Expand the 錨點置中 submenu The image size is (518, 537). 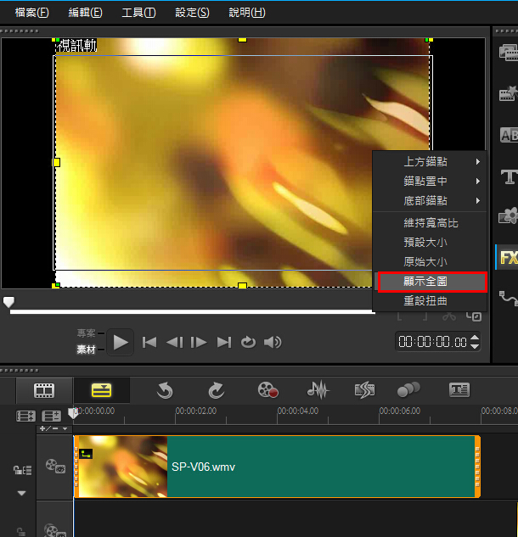click(x=430, y=182)
